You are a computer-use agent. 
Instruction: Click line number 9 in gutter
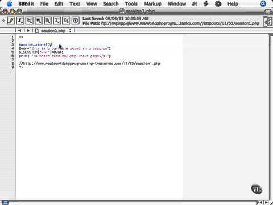point(13,67)
